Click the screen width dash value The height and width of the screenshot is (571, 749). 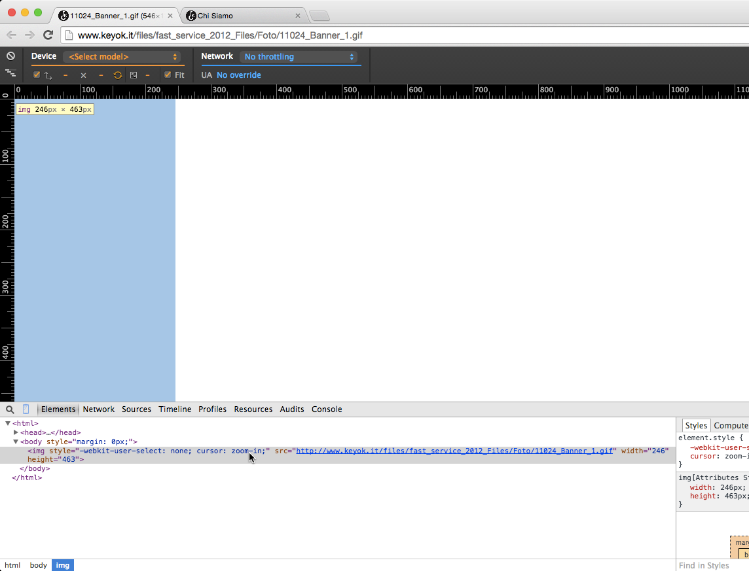65,75
